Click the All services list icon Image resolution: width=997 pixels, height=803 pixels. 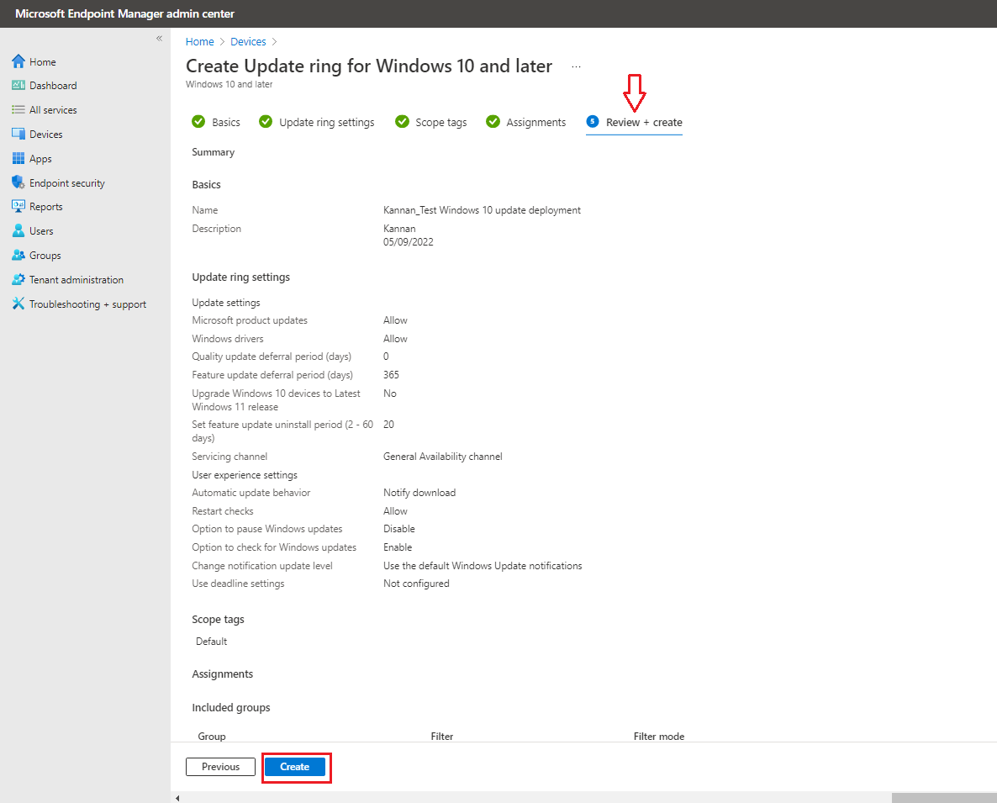tap(18, 109)
